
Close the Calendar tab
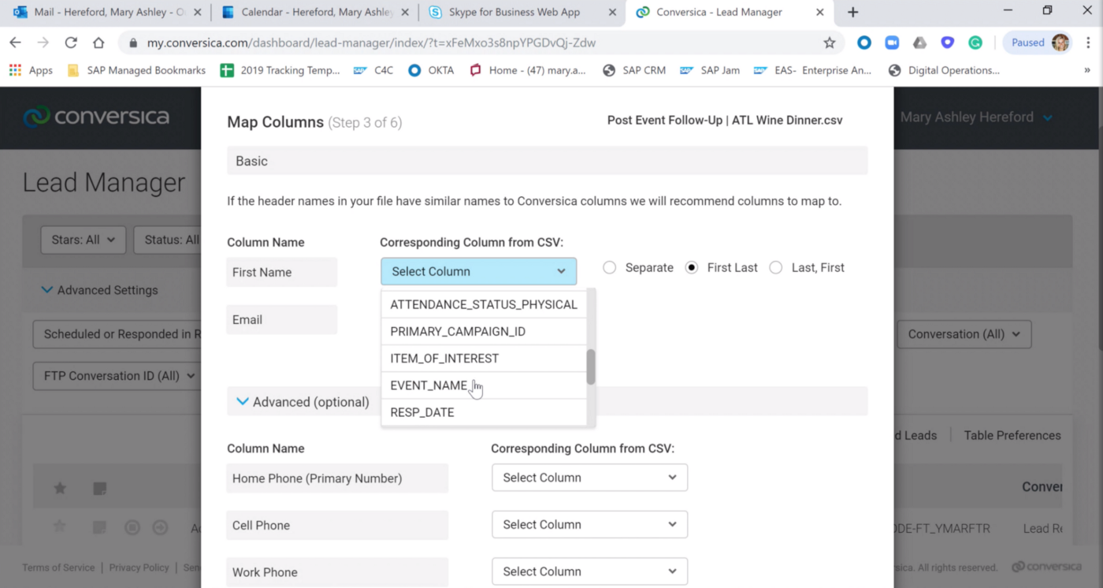pyautogui.click(x=406, y=13)
